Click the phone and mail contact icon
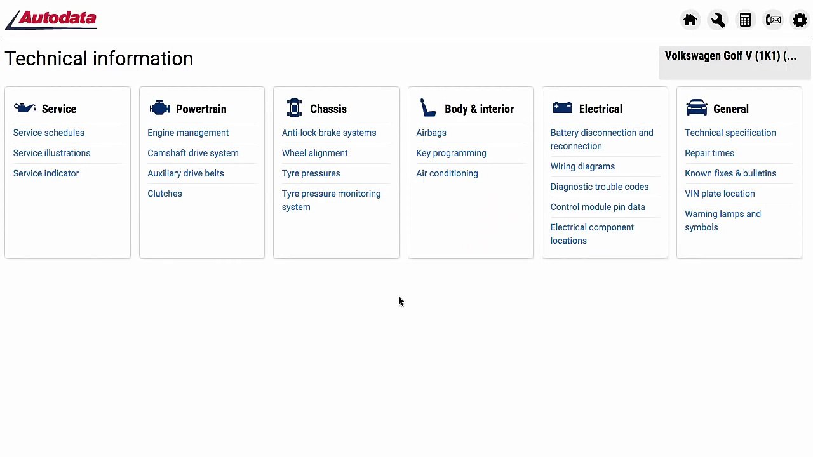813x457 pixels. point(773,20)
